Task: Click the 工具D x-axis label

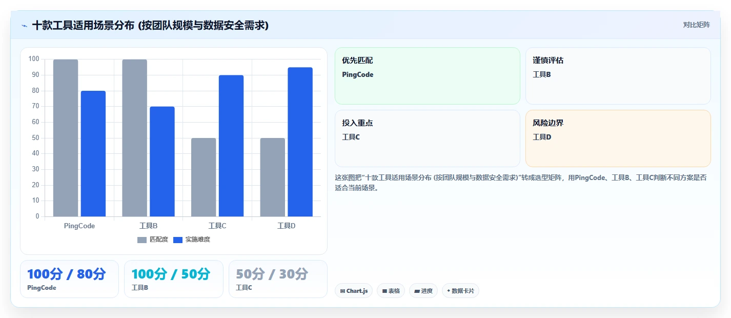Action: coord(287,226)
